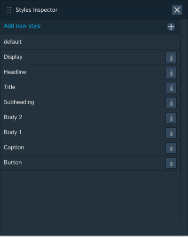Delete the Display style

[x=171, y=57]
